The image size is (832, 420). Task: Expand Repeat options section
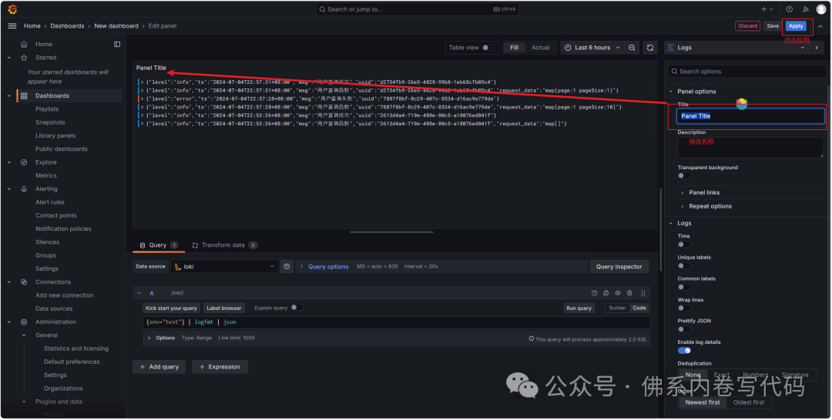pos(710,206)
